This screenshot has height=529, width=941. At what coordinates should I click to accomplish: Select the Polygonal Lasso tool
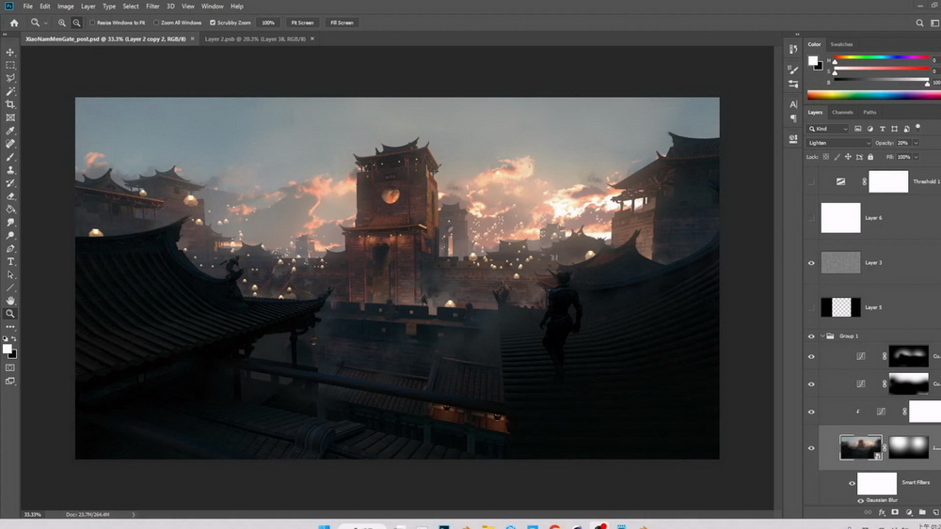[x=10, y=79]
